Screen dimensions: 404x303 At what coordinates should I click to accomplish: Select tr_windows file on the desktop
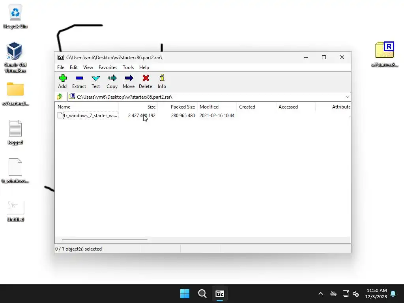pos(15,171)
